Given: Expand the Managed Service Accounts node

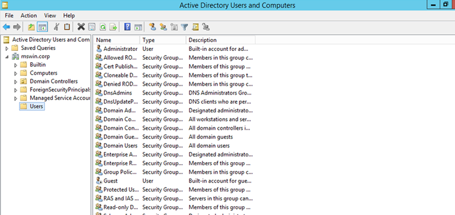Looking at the screenshot, I should (x=16, y=99).
